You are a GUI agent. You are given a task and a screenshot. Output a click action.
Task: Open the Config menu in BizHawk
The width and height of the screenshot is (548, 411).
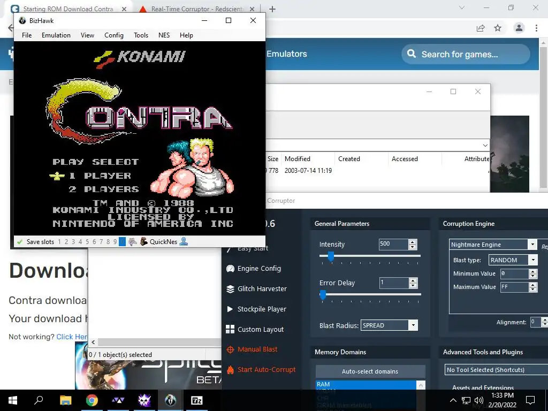(x=114, y=35)
